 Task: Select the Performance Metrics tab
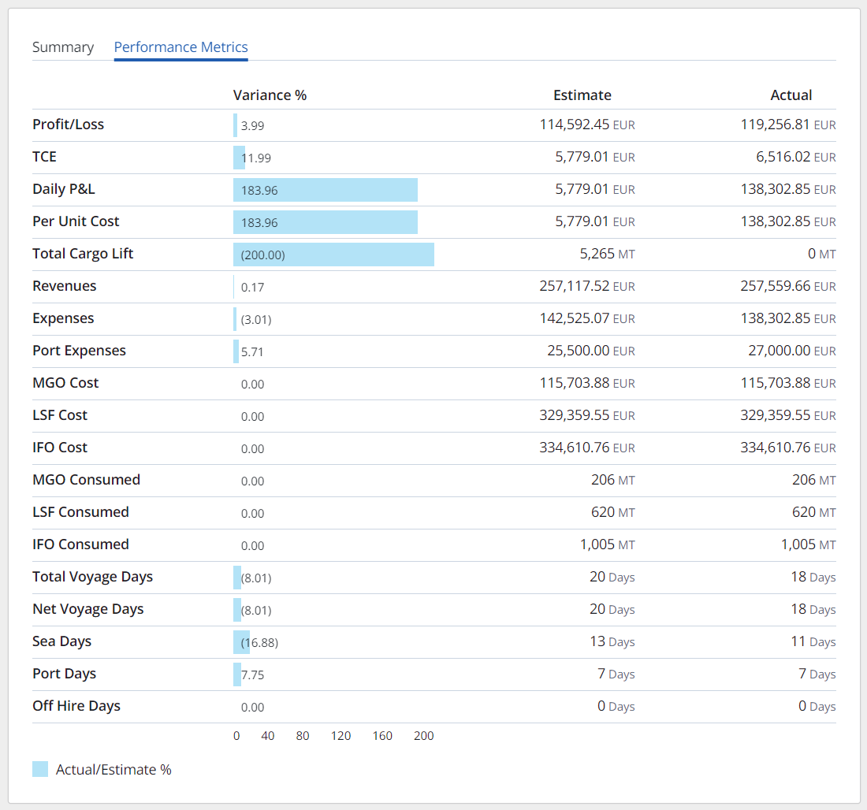tap(180, 46)
